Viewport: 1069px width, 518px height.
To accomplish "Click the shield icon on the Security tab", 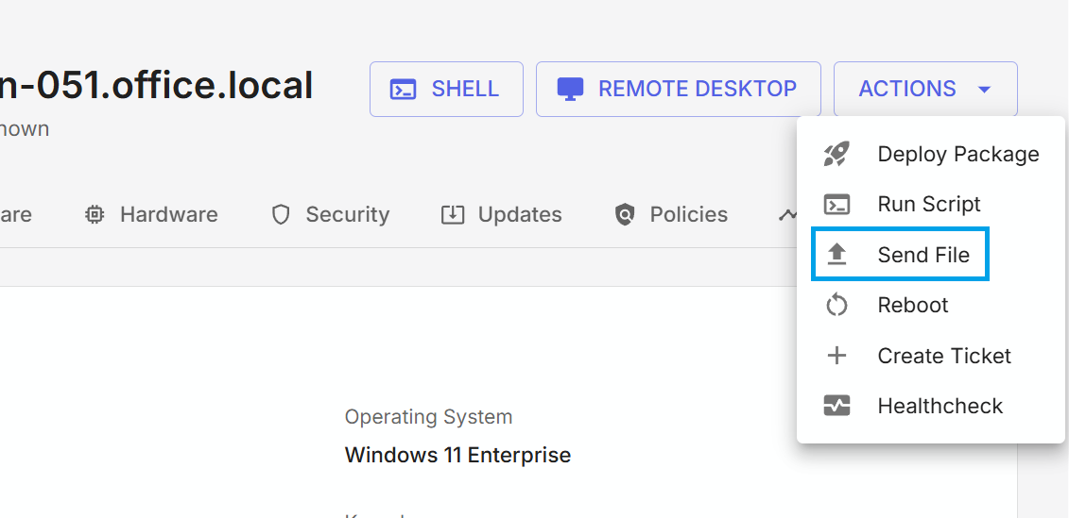I will click(x=281, y=215).
